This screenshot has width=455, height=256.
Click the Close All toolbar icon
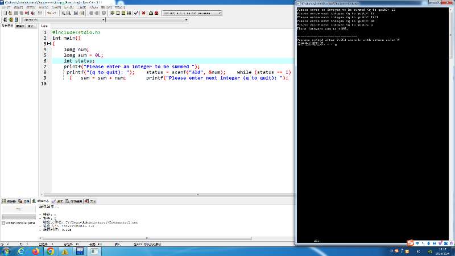pyautogui.click(x=32, y=13)
